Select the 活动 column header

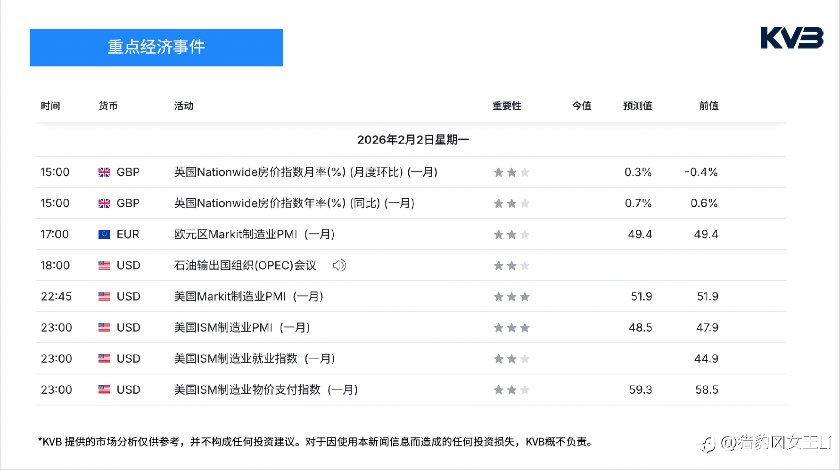(x=184, y=106)
